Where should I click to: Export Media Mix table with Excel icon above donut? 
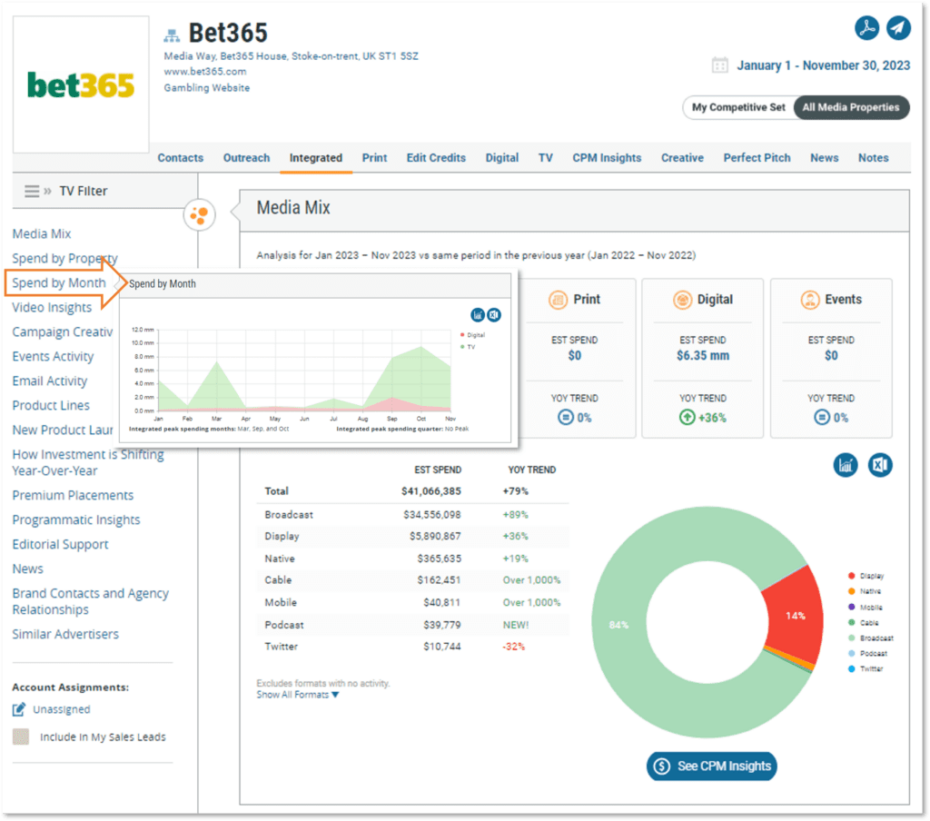pyautogui.click(x=880, y=465)
